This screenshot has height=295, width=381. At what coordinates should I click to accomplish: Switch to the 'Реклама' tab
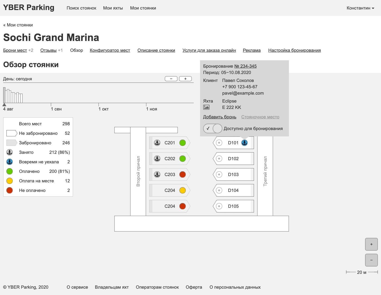click(252, 50)
